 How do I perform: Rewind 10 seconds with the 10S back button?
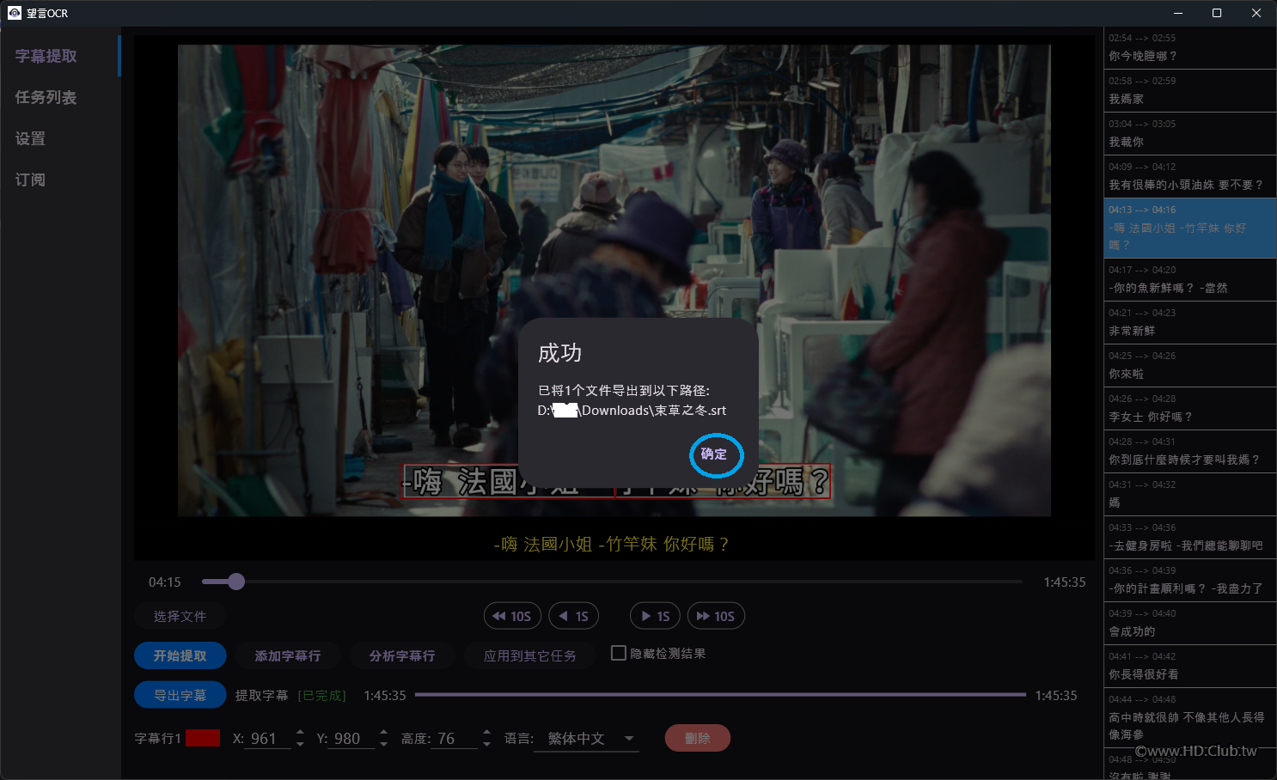512,616
